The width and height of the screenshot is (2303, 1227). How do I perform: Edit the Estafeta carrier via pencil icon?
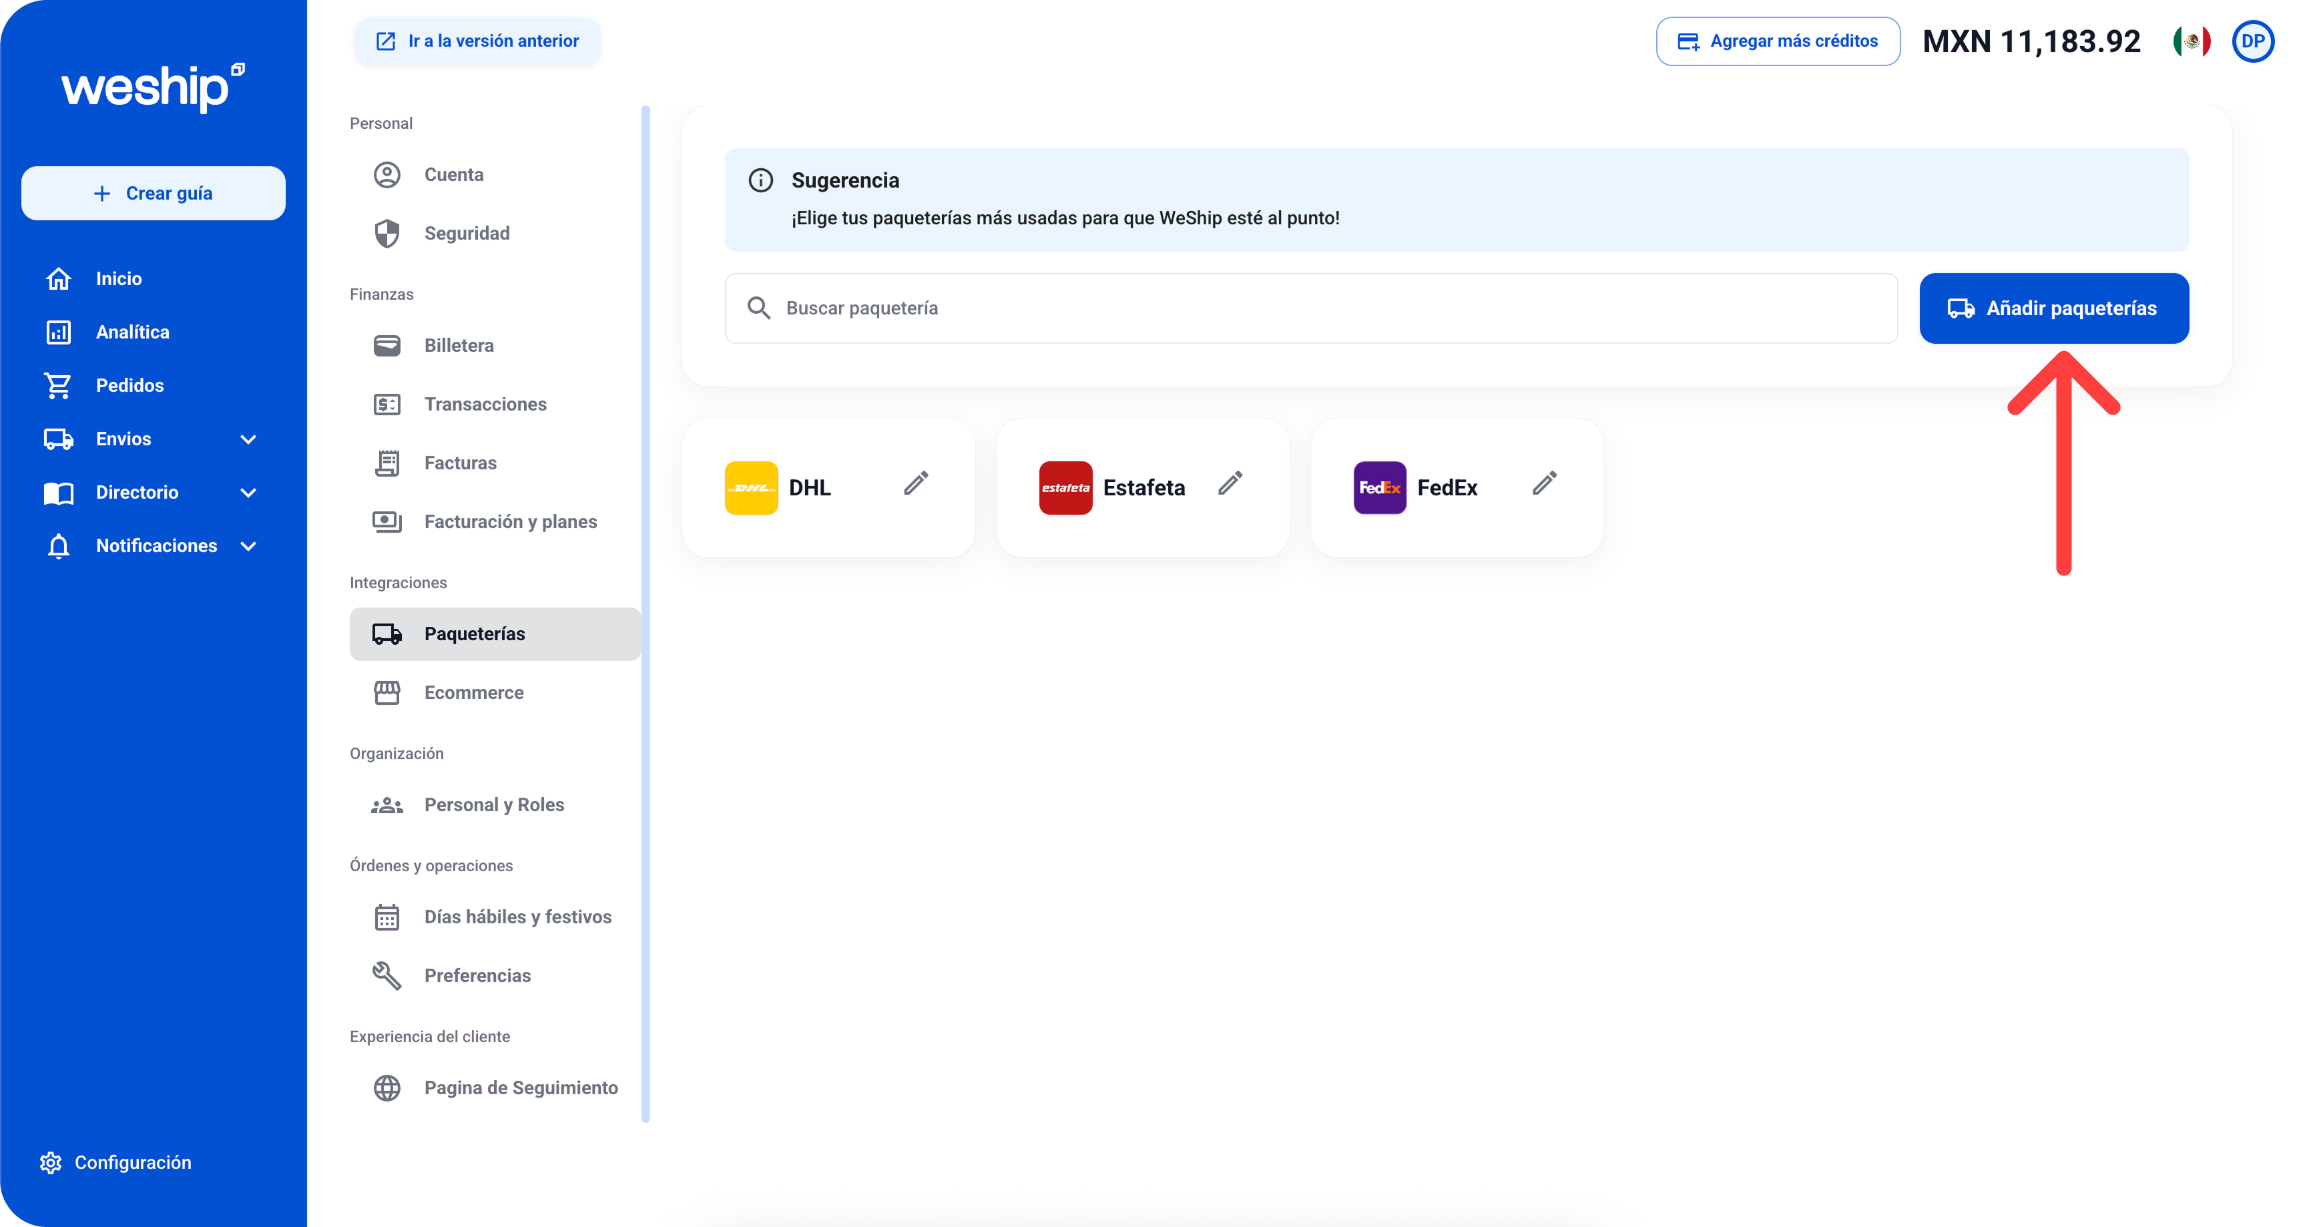click(x=1230, y=484)
